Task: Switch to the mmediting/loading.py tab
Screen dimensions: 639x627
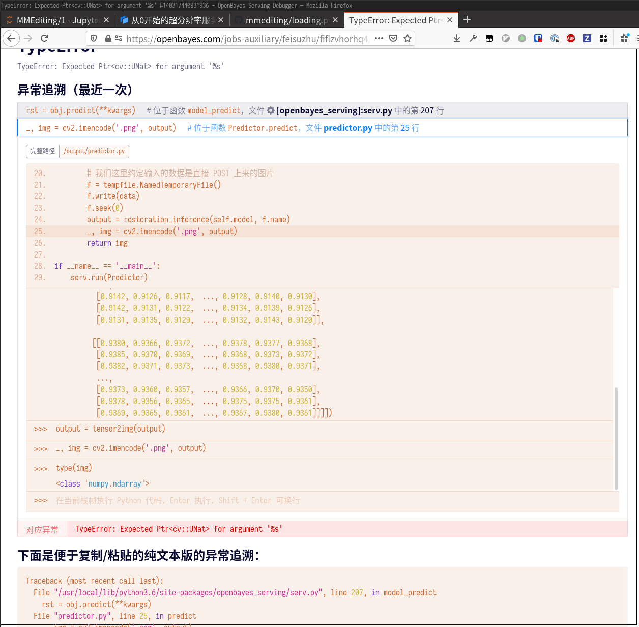Action: click(x=285, y=20)
